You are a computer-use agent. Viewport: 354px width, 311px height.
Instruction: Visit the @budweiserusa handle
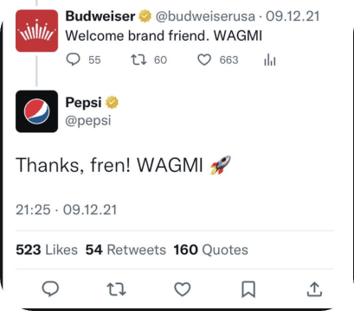(x=205, y=16)
